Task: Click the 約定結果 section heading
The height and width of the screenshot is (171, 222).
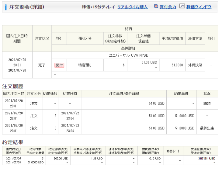Action: tap(12, 142)
